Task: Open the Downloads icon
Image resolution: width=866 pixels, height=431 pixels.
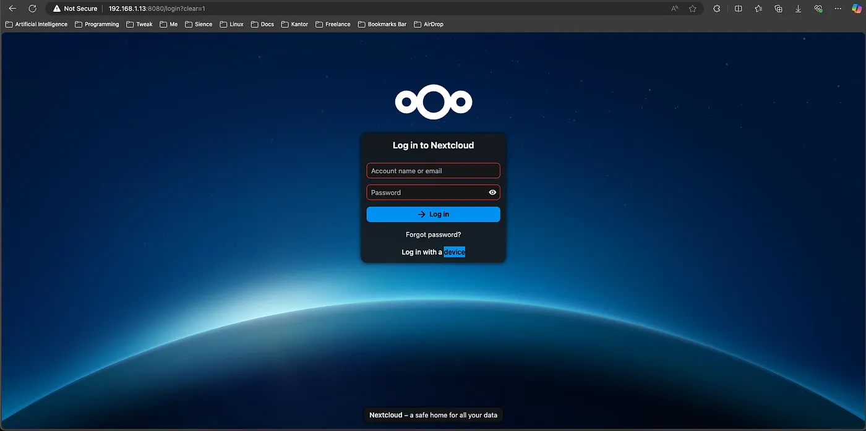Action: coord(799,9)
